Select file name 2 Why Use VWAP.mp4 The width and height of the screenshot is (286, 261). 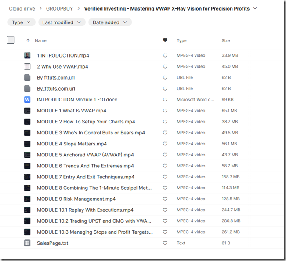click(x=62, y=67)
